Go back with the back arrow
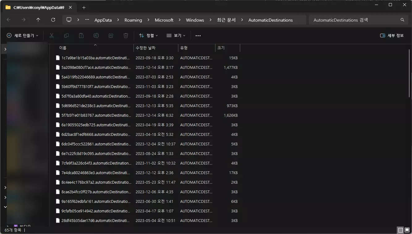The width and height of the screenshot is (412, 234). click(x=9, y=20)
